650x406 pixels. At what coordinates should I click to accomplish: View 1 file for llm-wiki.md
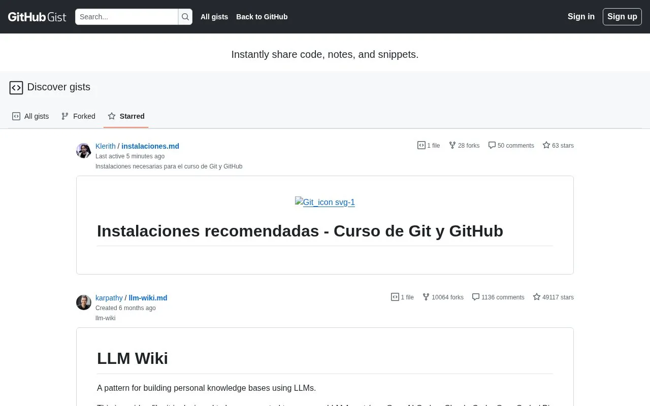[x=402, y=297]
